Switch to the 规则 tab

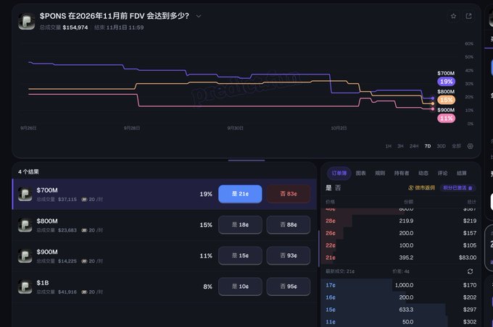380,173
